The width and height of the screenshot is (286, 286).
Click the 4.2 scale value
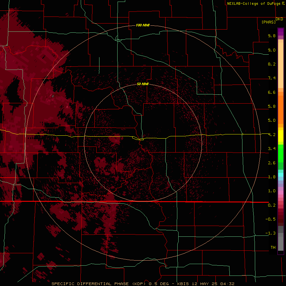pyautogui.click(x=272, y=135)
